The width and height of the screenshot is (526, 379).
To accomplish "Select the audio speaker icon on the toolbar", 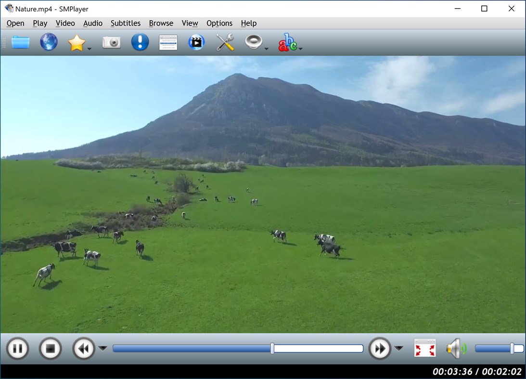I will coord(254,42).
